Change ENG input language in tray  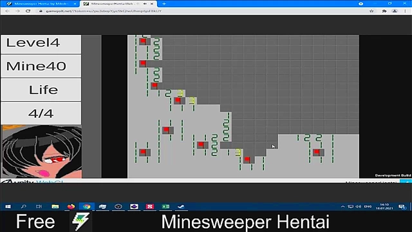[x=368, y=206]
